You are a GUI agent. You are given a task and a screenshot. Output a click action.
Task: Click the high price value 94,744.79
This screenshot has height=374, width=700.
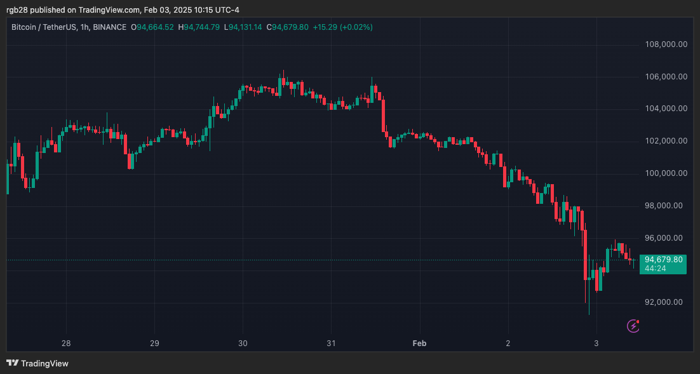pos(199,27)
